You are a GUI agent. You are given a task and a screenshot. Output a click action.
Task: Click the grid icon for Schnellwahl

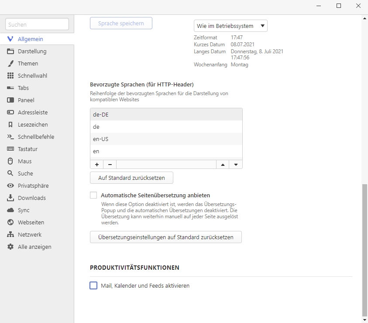click(10, 76)
